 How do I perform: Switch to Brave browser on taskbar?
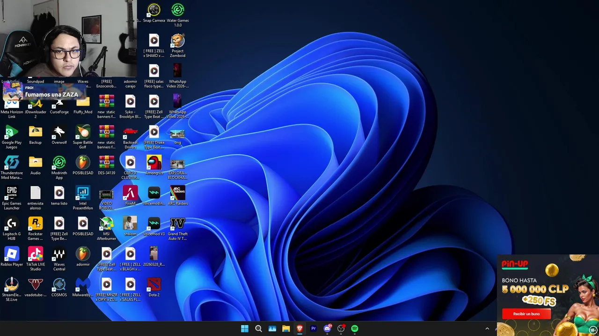coord(299,329)
